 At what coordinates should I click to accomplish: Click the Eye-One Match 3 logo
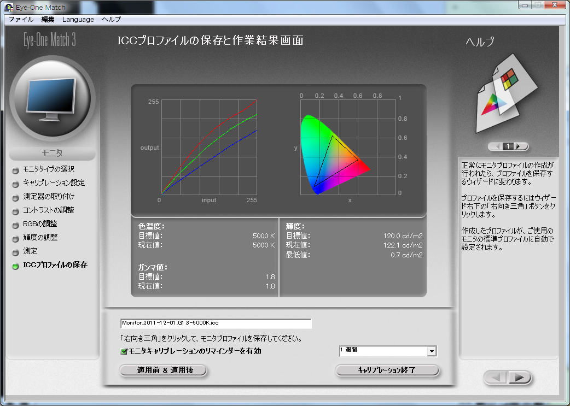click(50, 39)
